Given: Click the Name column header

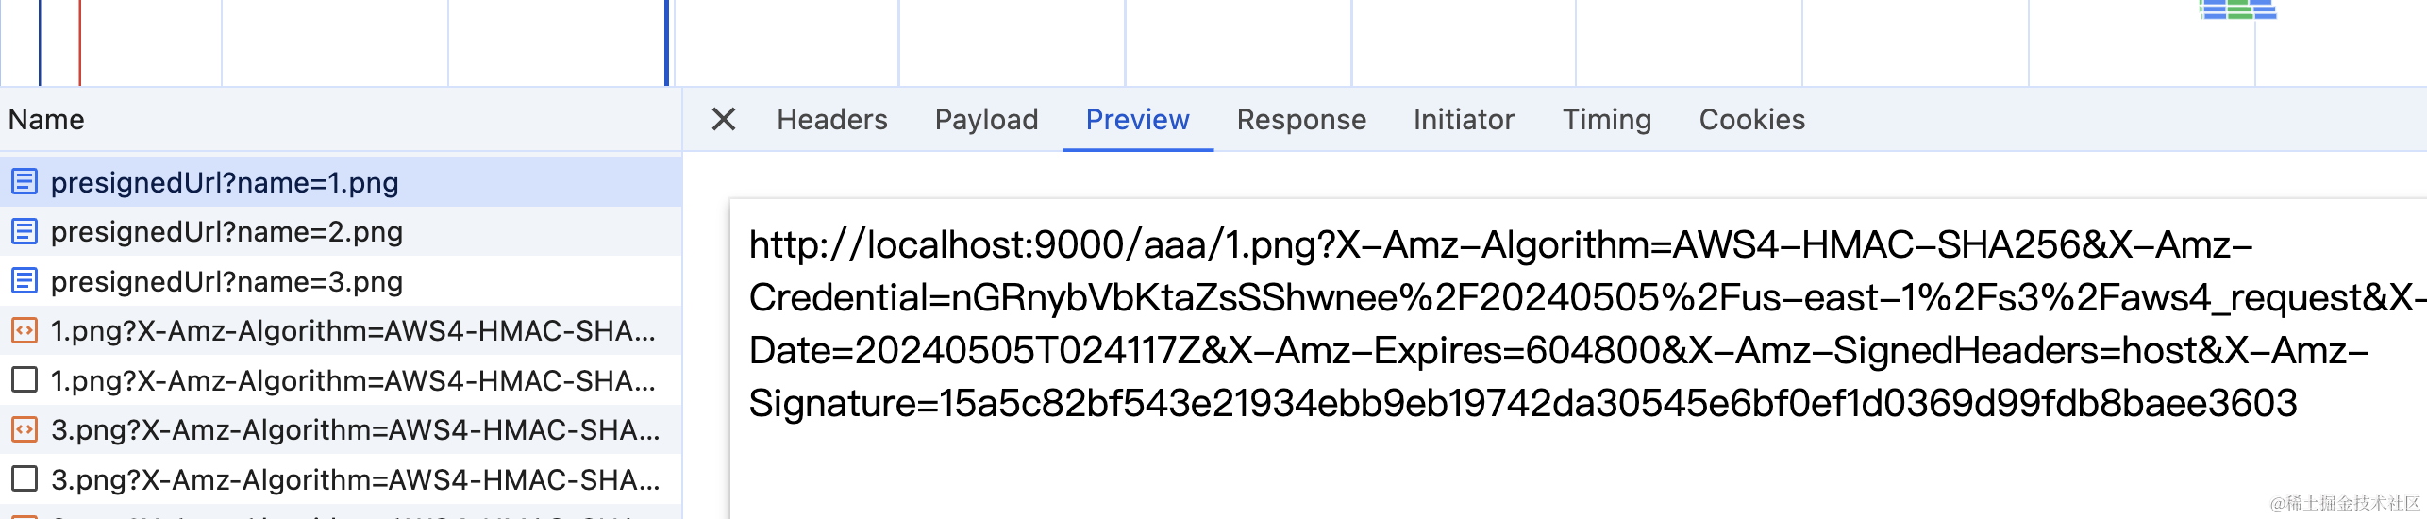Looking at the screenshot, I should 47,120.
